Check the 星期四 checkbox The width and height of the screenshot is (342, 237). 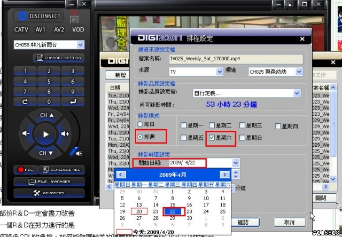[x=278, y=127]
